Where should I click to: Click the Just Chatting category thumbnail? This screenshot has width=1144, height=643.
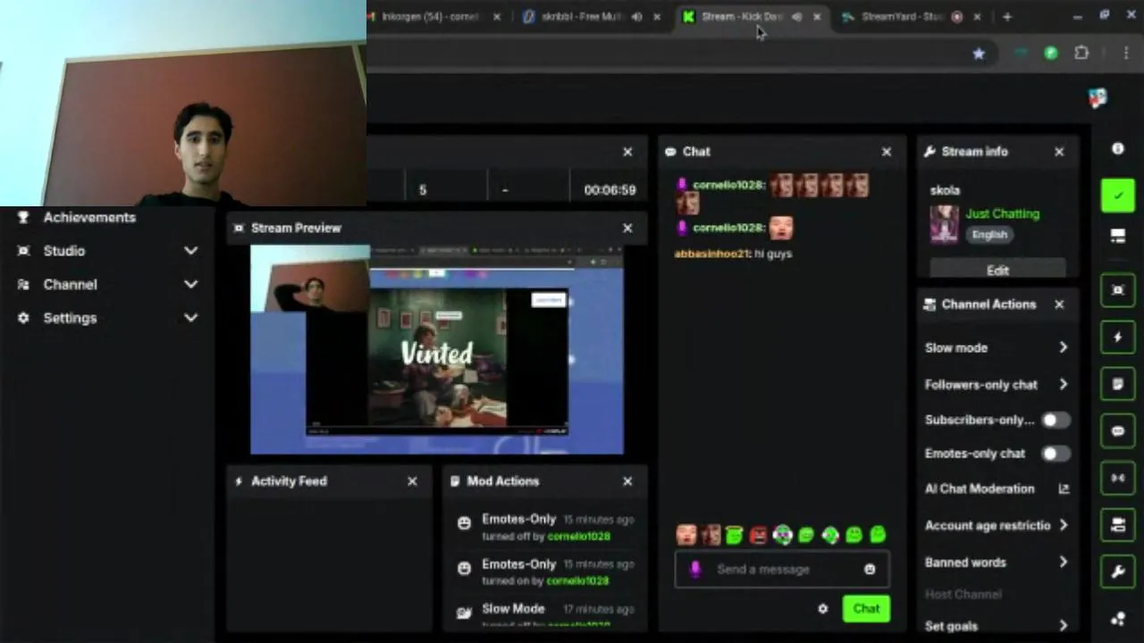point(944,223)
